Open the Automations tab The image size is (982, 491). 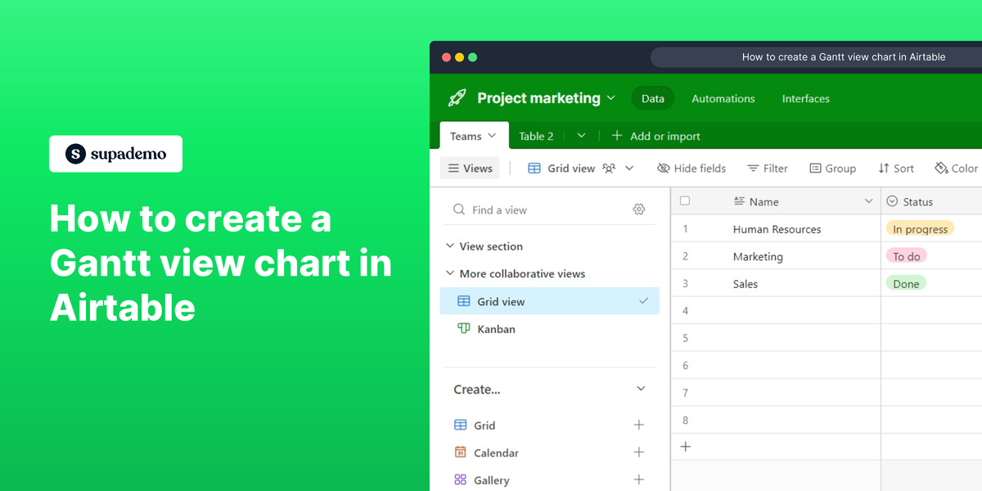click(723, 98)
